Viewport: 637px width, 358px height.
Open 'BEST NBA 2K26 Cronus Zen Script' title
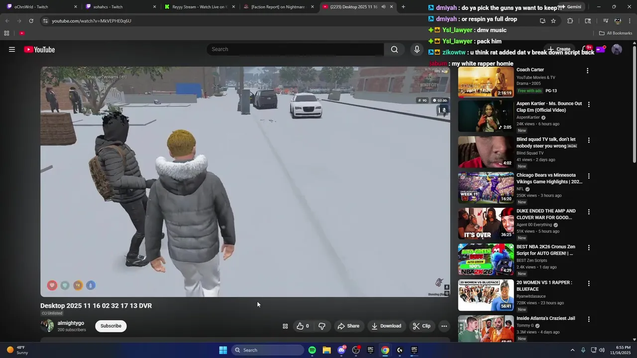(x=545, y=250)
